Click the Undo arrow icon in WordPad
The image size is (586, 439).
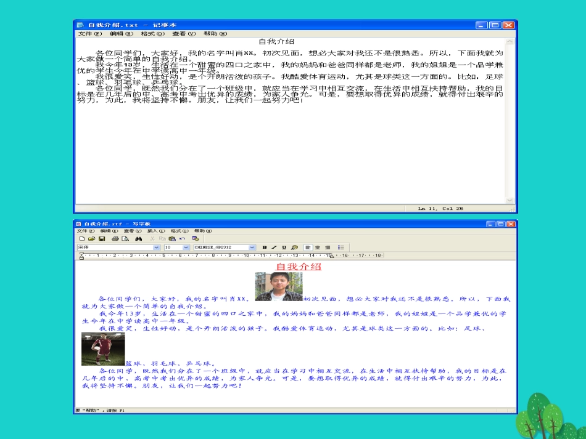pyautogui.click(x=182, y=239)
